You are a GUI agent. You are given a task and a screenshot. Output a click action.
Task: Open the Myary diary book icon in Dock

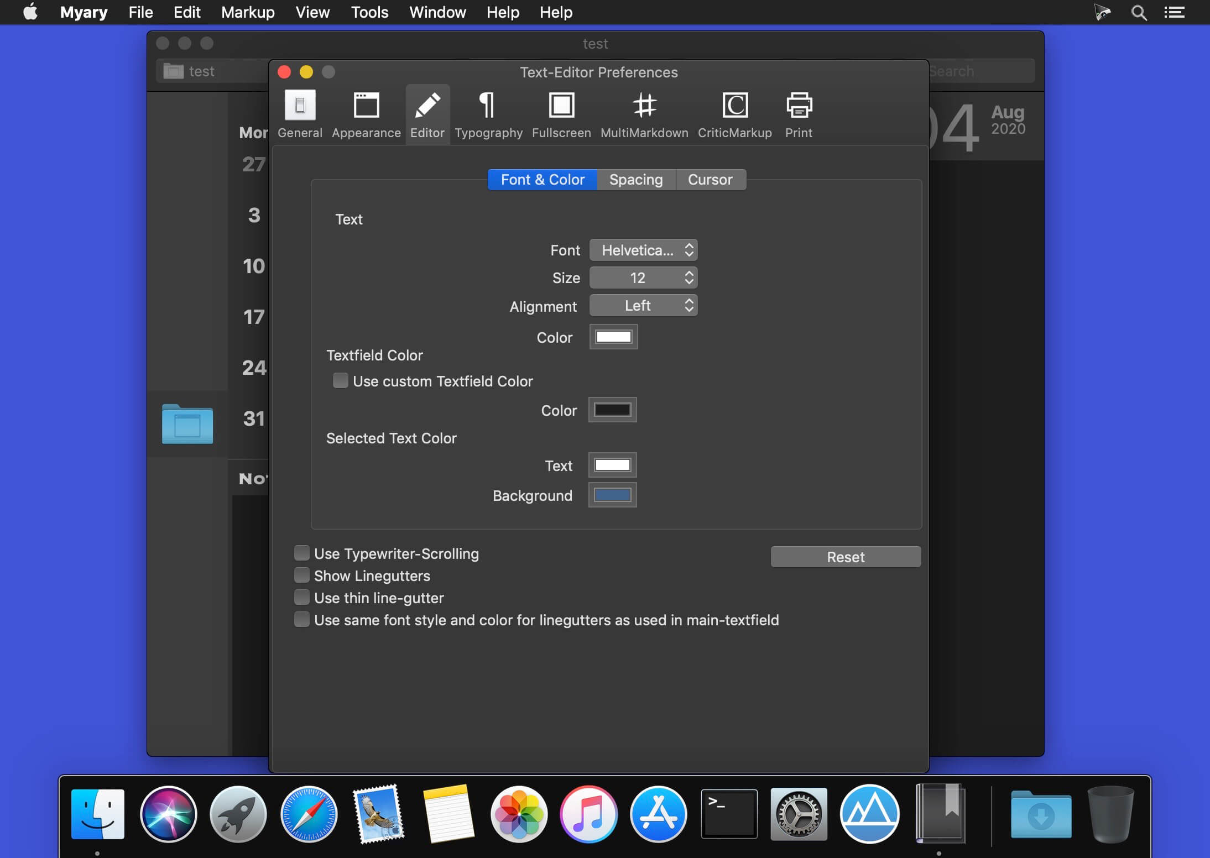(x=940, y=814)
